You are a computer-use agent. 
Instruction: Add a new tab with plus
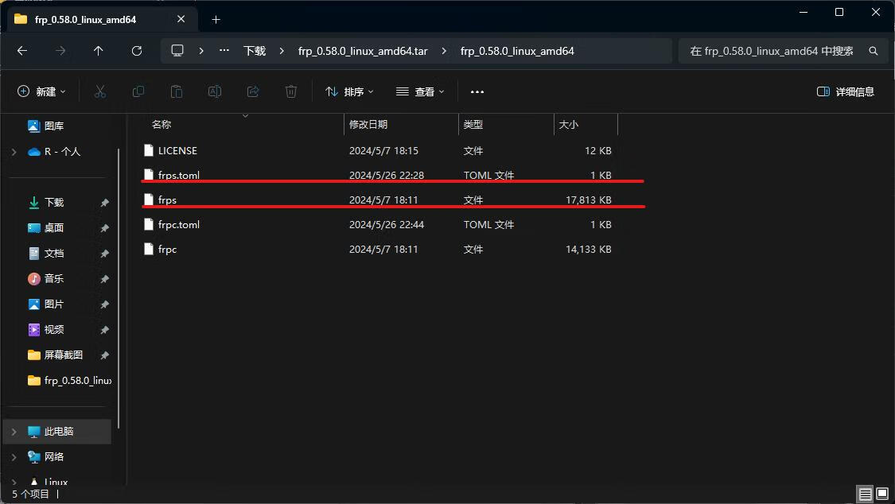tap(216, 19)
